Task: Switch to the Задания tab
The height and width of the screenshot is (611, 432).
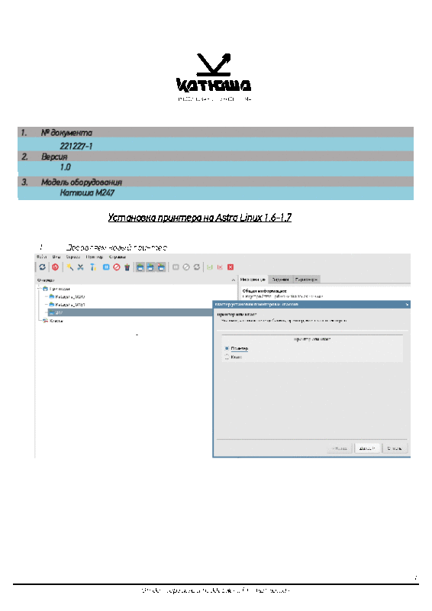Action: [280, 280]
